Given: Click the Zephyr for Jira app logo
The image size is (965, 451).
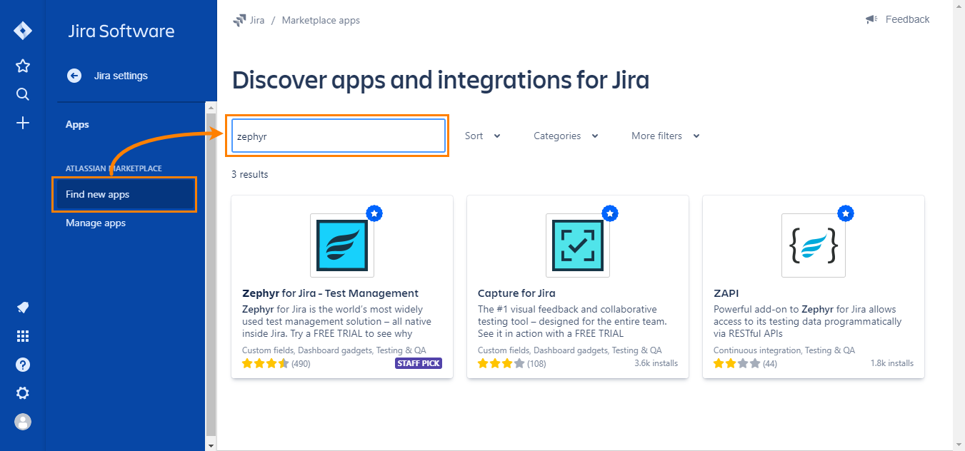Looking at the screenshot, I should pos(342,245).
